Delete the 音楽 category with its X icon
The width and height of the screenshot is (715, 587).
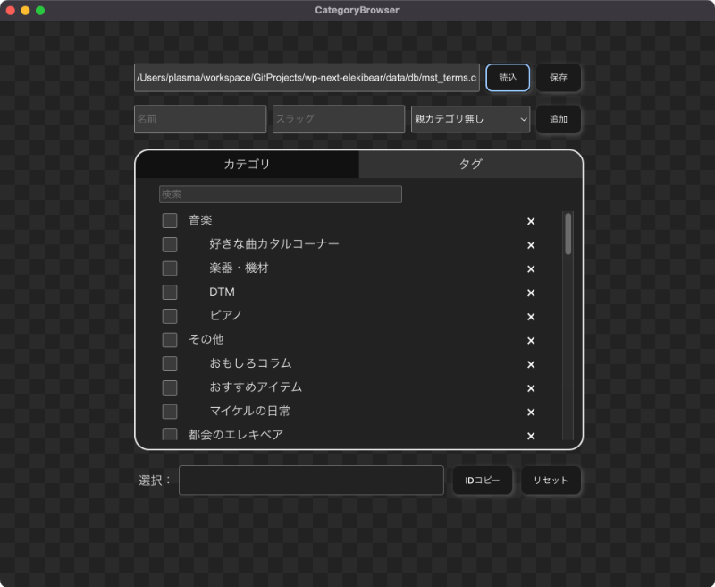530,221
